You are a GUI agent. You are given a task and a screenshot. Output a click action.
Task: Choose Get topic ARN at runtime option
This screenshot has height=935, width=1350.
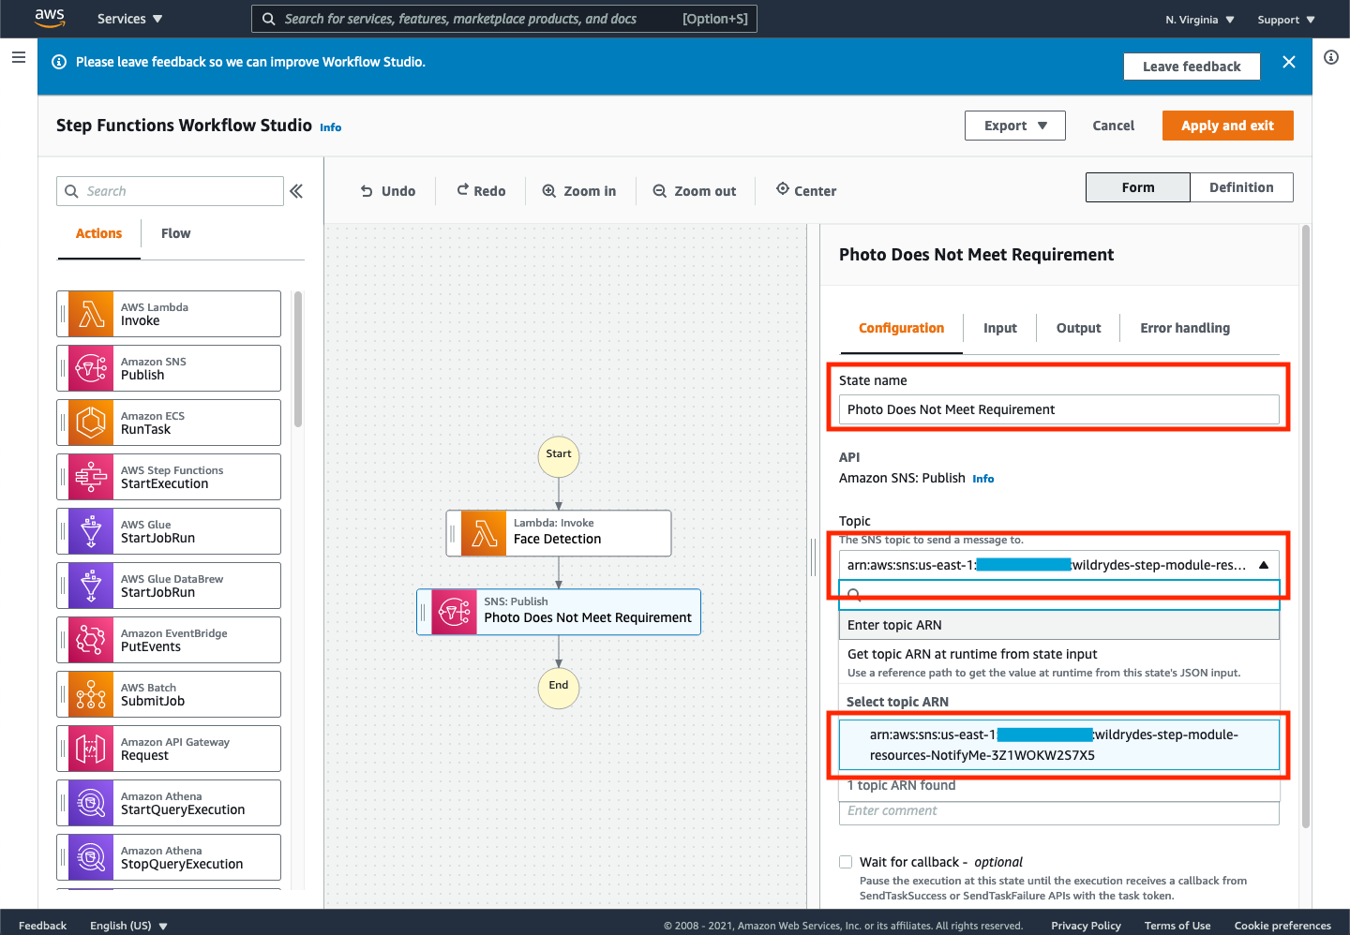[1059, 662]
